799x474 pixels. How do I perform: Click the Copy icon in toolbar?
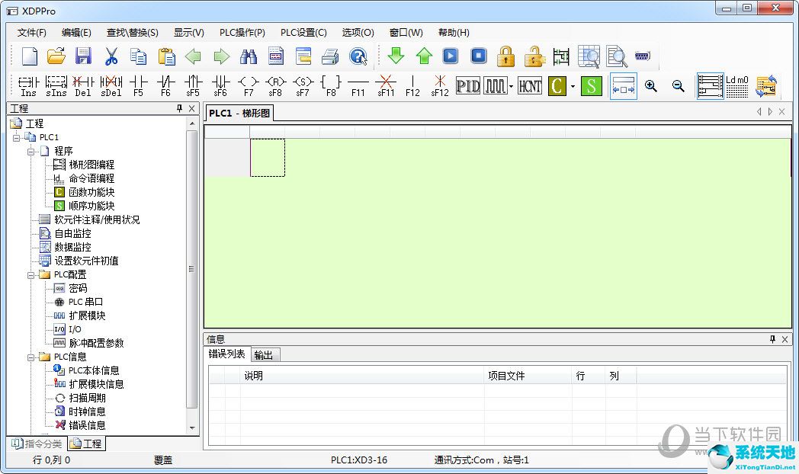[138, 56]
